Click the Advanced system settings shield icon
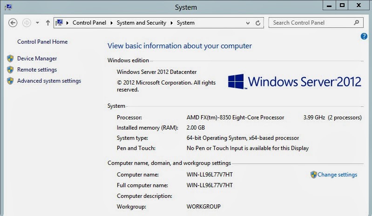The height and width of the screenshot is (216, 372). (10, 81)
